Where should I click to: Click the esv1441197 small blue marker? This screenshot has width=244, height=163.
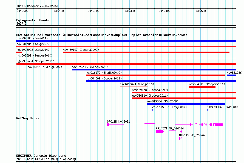28,70
